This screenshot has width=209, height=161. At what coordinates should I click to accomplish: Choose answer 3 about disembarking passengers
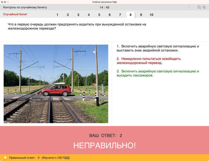pyautogui.click(x=158, y=73)
